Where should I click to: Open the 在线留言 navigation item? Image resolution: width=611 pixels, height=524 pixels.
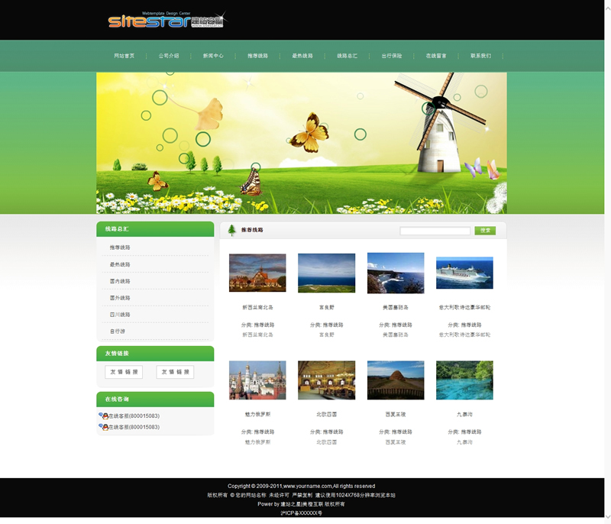click(436, 56)
